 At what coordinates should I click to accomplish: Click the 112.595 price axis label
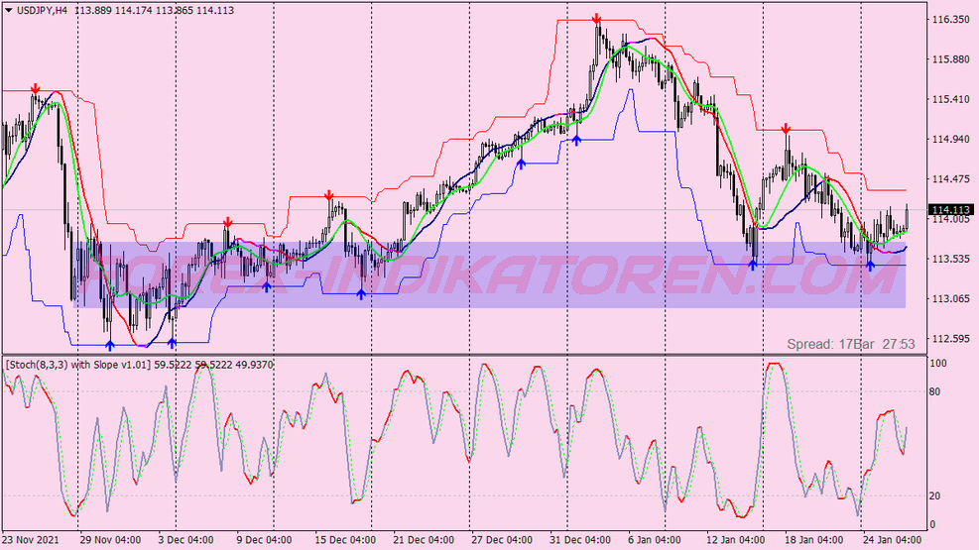coord(951,339)
